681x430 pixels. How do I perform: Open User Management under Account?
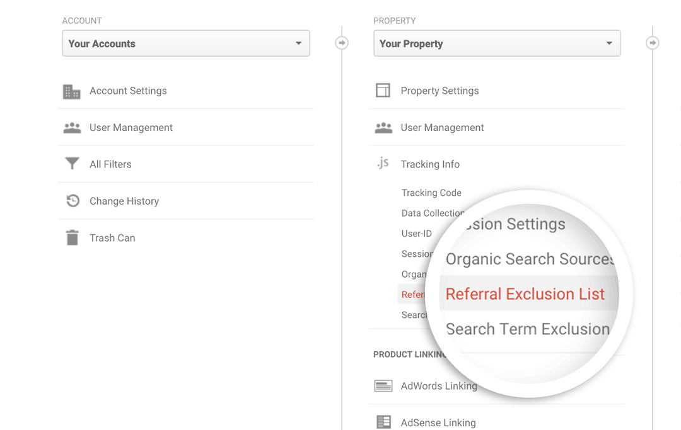(131, 127)
